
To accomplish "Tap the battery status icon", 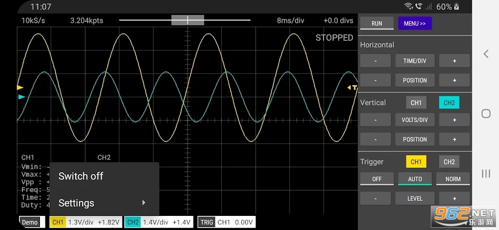I will point(457,6).
